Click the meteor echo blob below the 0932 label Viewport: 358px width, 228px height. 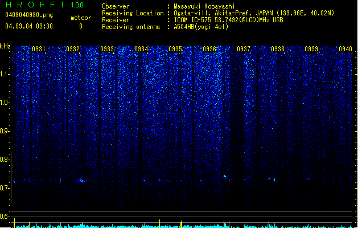click(x=81, y=181)
